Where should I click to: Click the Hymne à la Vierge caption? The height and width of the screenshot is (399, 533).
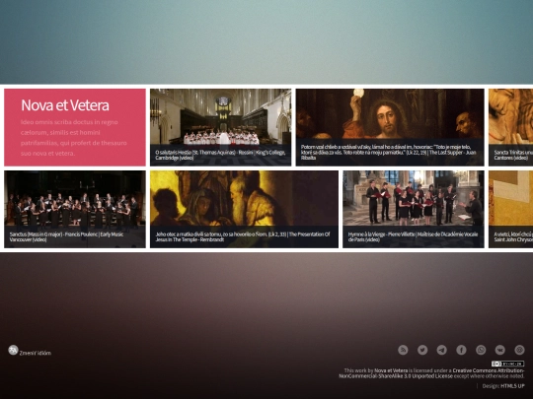pyautogui.click(x=413, y=236)
